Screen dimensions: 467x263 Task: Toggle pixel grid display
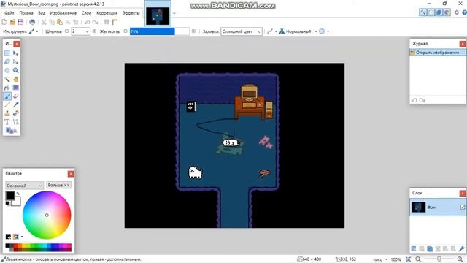pos(107,22)
